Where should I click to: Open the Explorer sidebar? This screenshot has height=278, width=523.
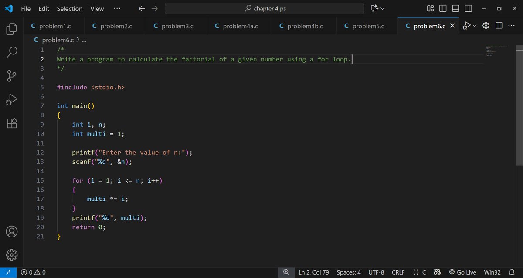pos(11,28)
